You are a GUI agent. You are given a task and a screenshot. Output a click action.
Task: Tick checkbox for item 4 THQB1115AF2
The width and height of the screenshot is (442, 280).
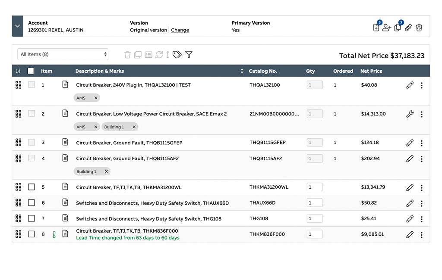31,158
